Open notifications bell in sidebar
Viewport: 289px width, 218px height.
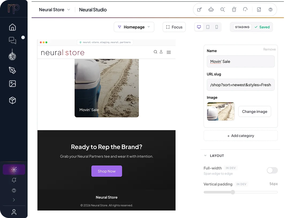14,180
